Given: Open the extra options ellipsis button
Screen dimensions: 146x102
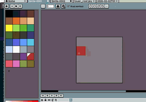Looking at the screenshot, I should pyautogui.click(x=107, y=6).
